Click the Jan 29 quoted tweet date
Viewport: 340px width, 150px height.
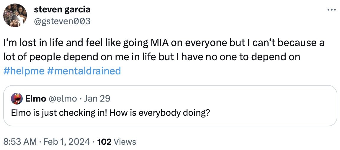coord(97,99)
